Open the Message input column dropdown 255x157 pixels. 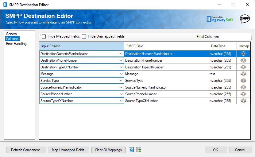tap(121, 74)
